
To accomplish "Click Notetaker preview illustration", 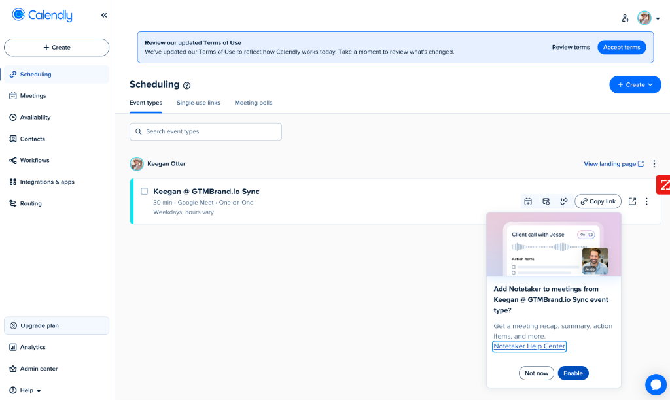I will click(554, 245).
